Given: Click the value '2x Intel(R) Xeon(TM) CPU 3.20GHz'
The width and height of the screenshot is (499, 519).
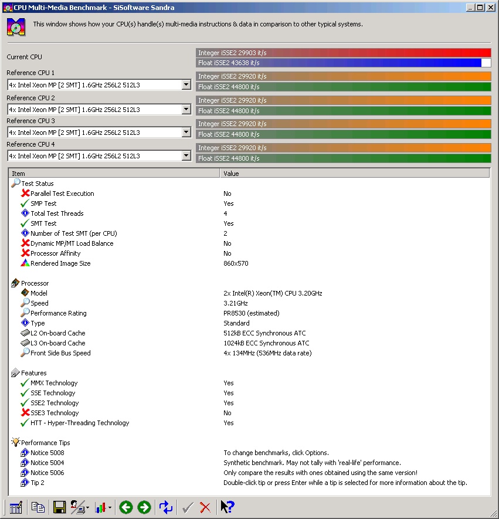Looking at the screenshot, I should 273,293.
